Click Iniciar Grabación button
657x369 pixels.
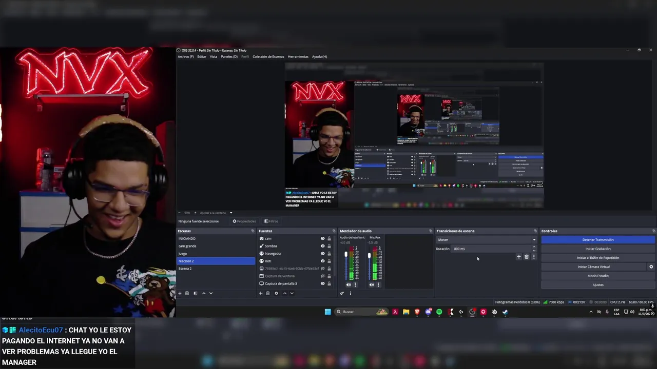pyautogui.click(x=598, y=249)
